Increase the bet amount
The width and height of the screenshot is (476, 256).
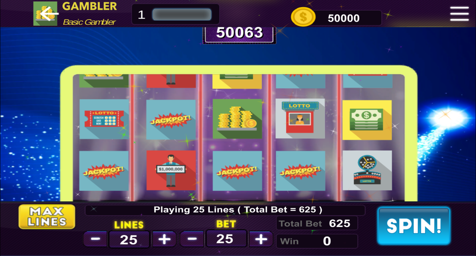click(261, 239)
